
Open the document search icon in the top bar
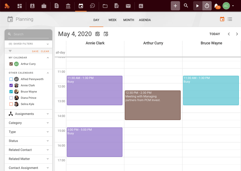[117, 6]
